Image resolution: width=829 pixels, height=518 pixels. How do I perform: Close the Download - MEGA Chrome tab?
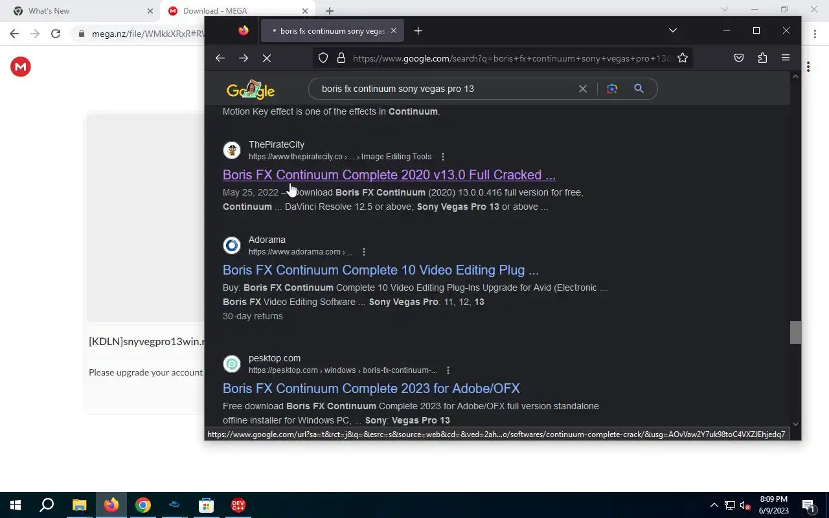(x=305, y=11)
